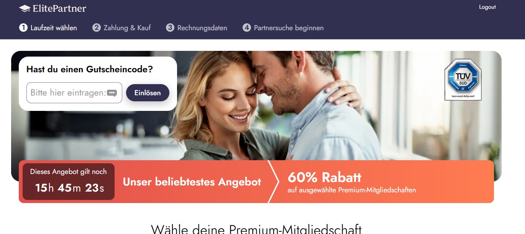Click the ElitePartner brand name text

tap(59, 8)
